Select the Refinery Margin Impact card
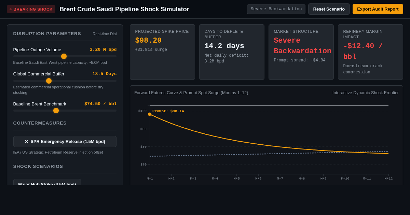The image size is (410, 215). 370,52
